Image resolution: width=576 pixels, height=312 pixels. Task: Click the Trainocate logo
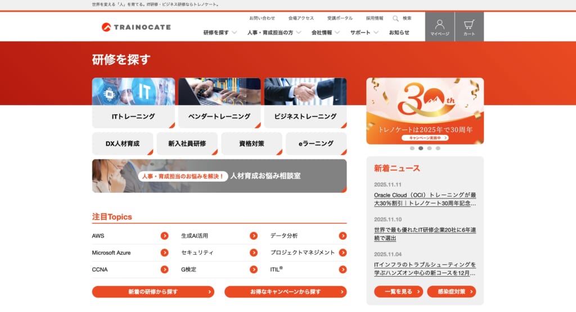tap(136, 27)
